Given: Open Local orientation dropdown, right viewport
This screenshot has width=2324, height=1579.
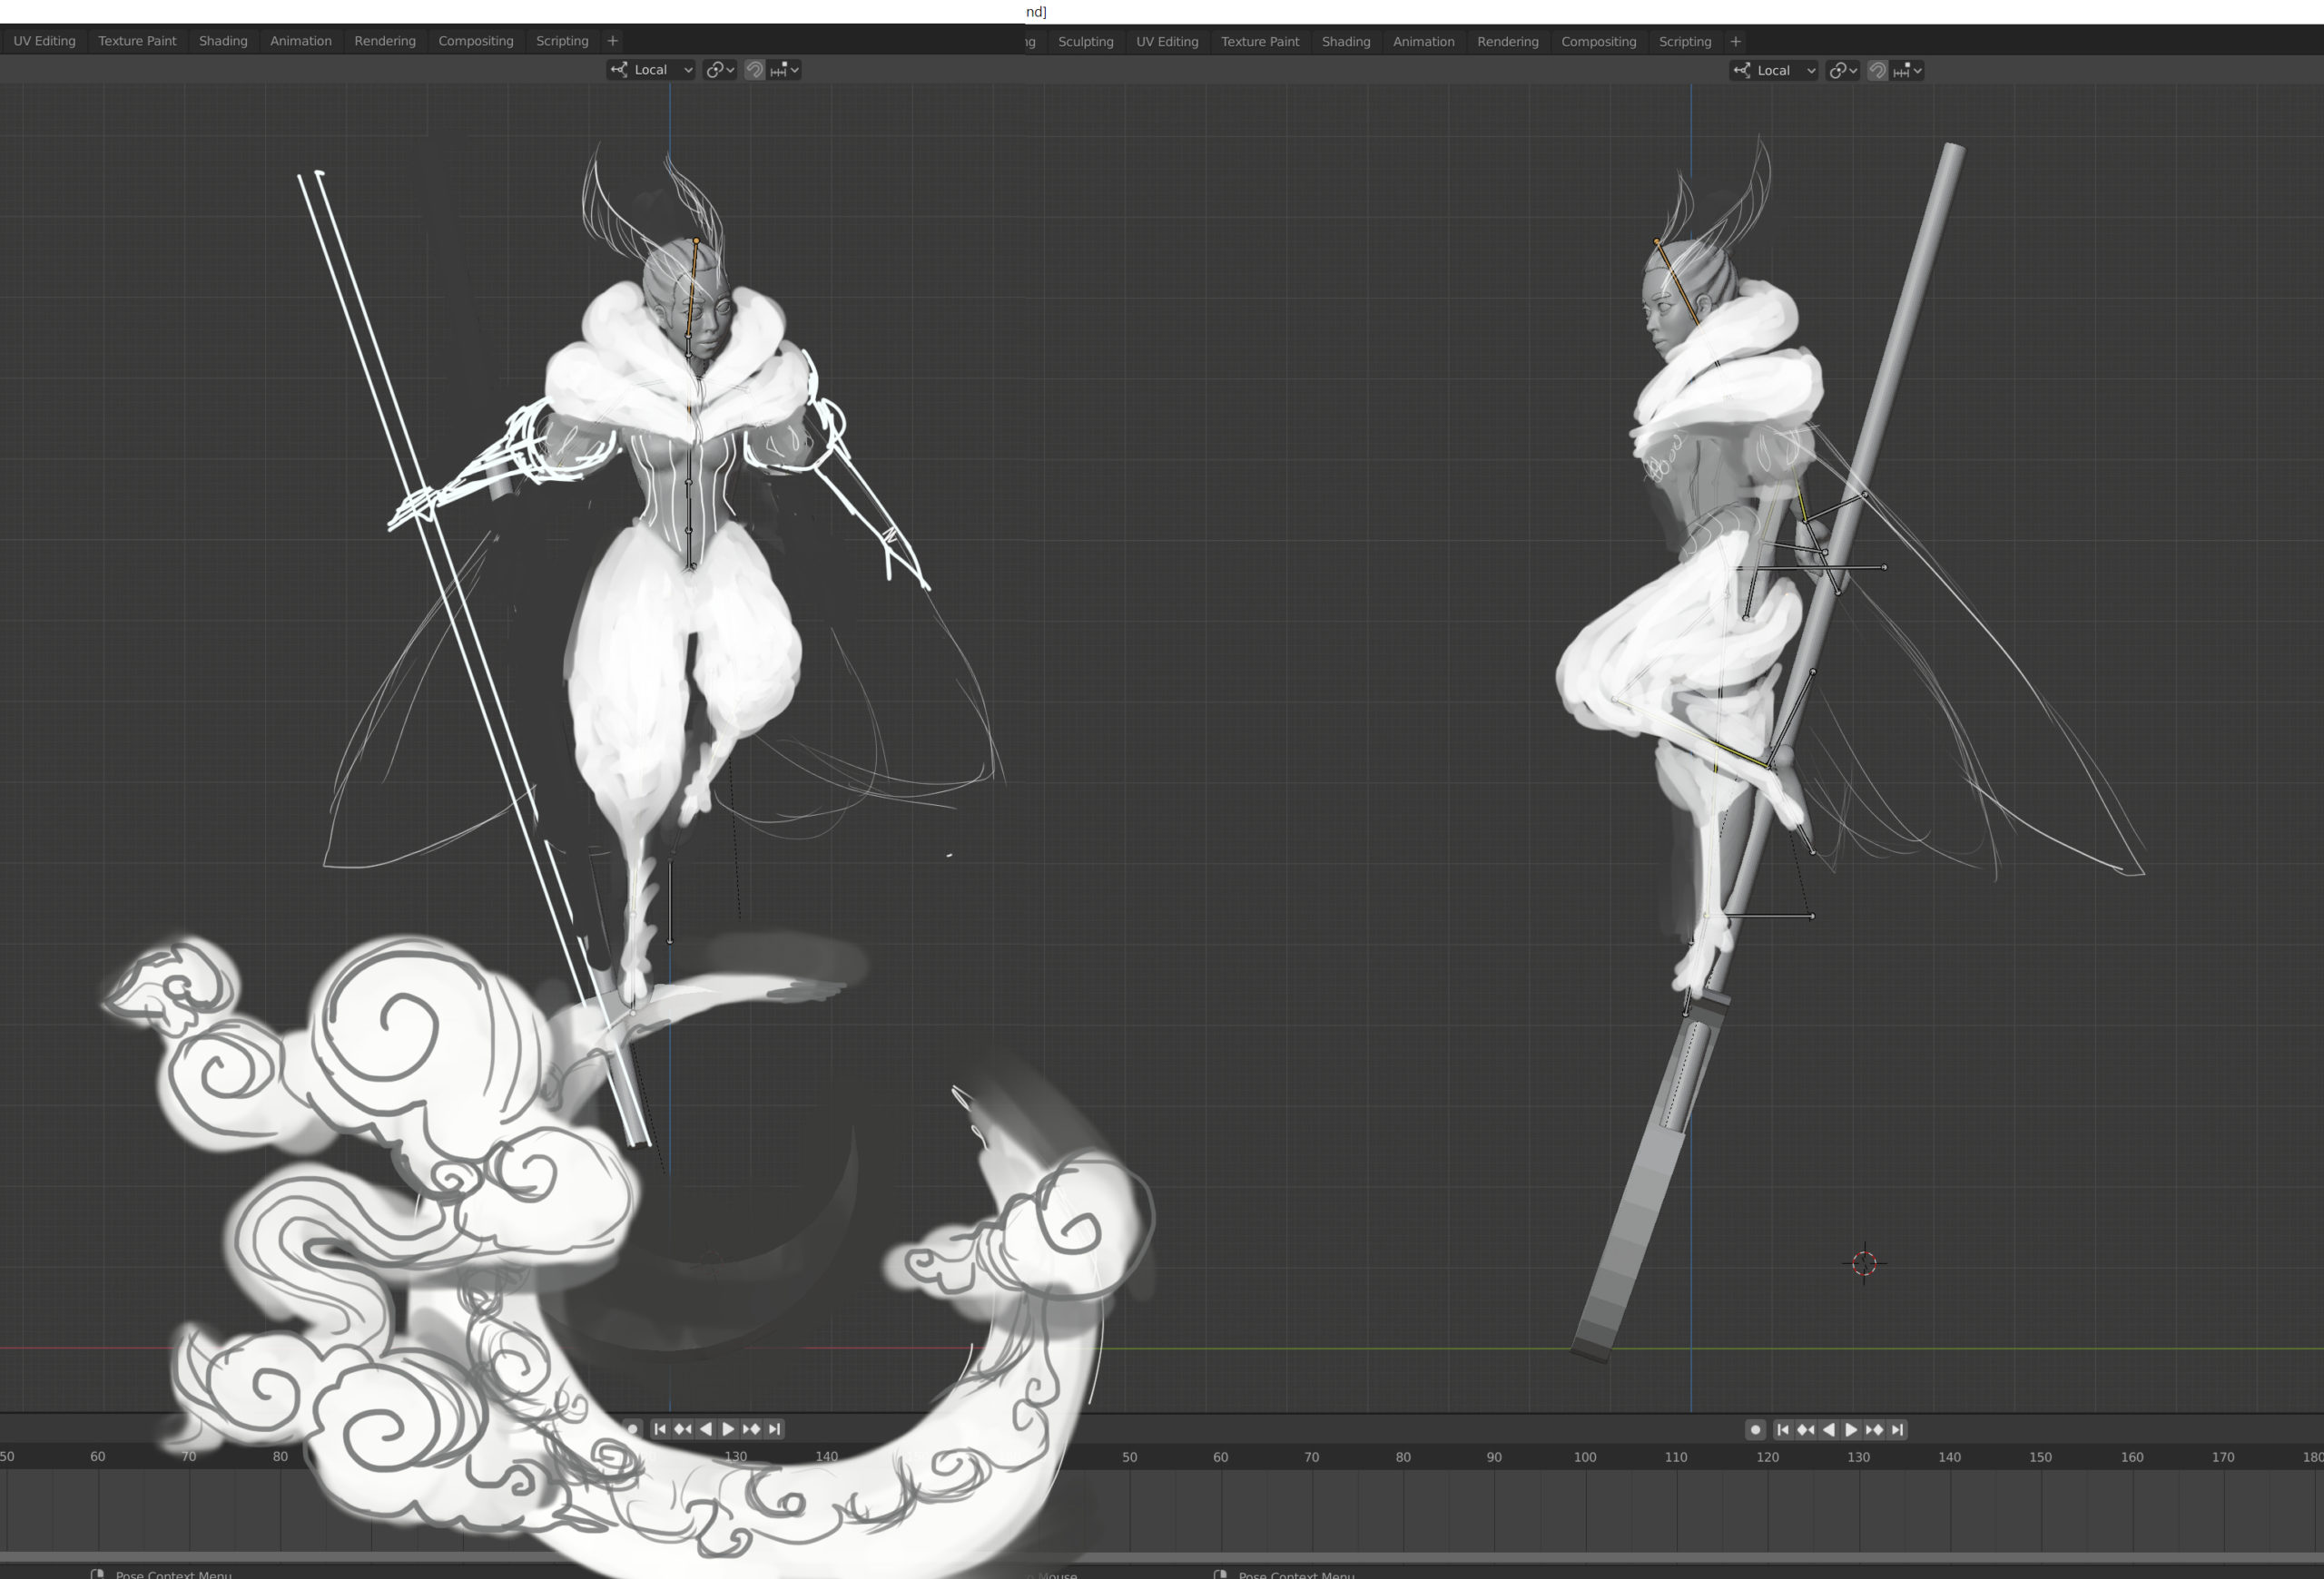Looking at the screenshot, I should [x=1774, y=71].
